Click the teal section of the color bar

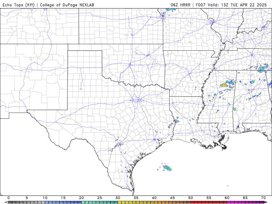(x=100, y=202)
